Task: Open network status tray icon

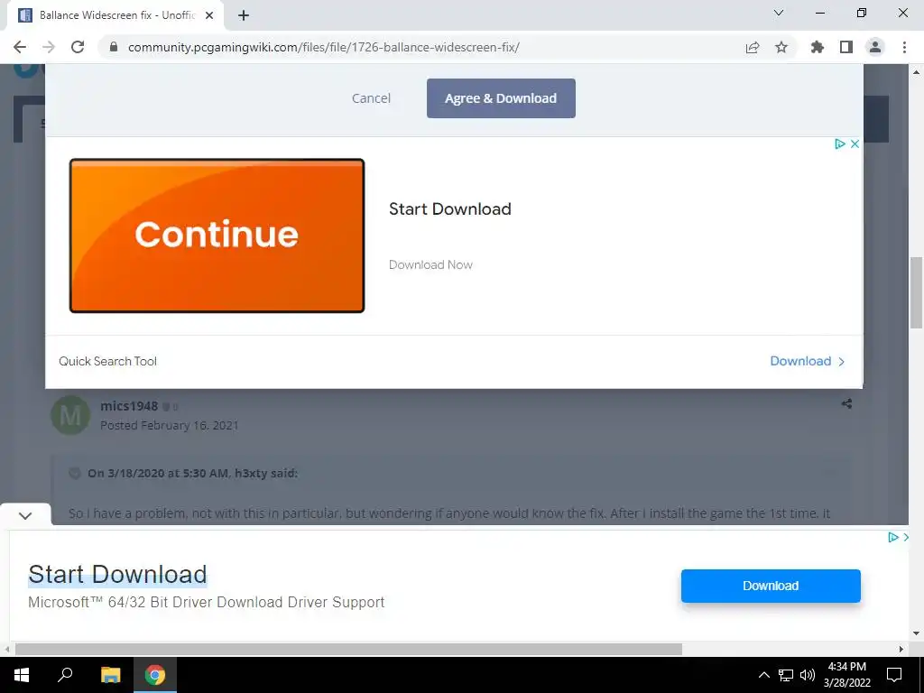Action: (786, 675)
